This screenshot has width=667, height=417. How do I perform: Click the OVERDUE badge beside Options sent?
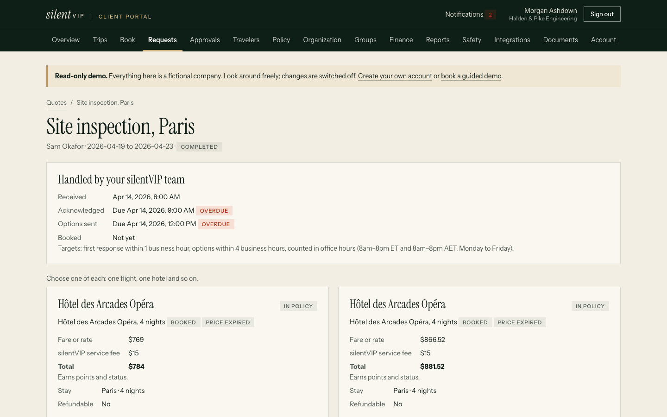click(216, 224)
